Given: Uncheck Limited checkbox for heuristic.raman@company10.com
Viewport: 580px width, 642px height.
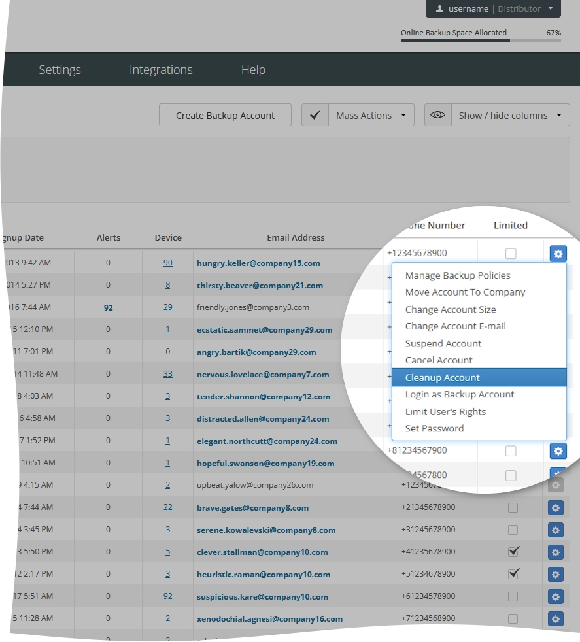Looking at the screenshot, I should (x=513, y=574).
